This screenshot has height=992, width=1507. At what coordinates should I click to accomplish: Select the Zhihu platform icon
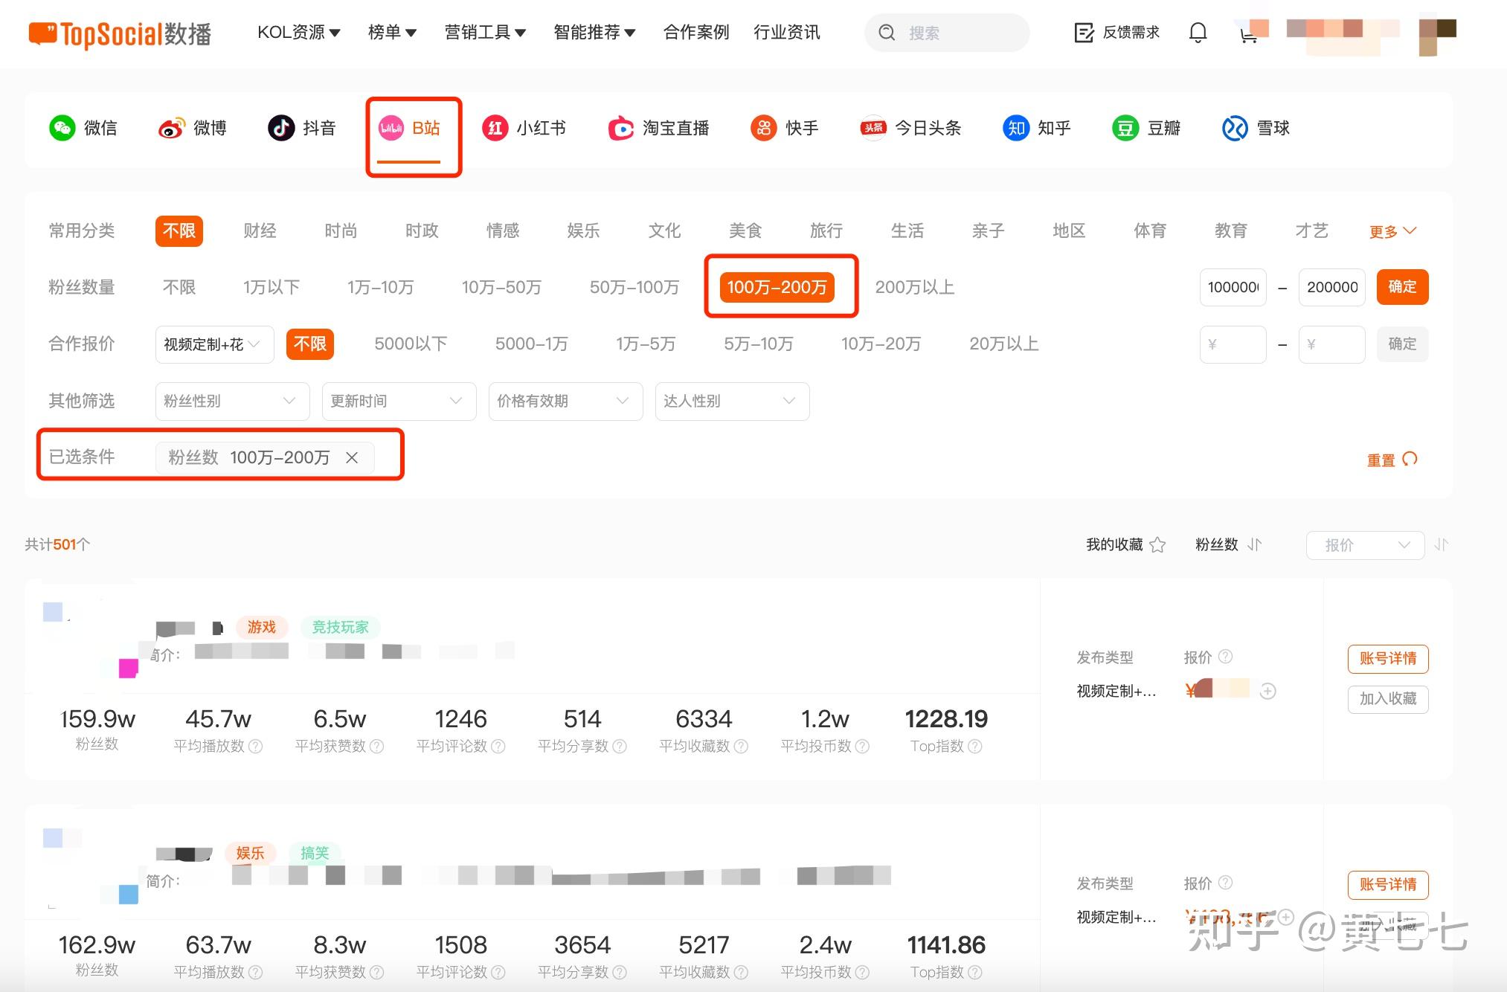tap(1016, 128)
